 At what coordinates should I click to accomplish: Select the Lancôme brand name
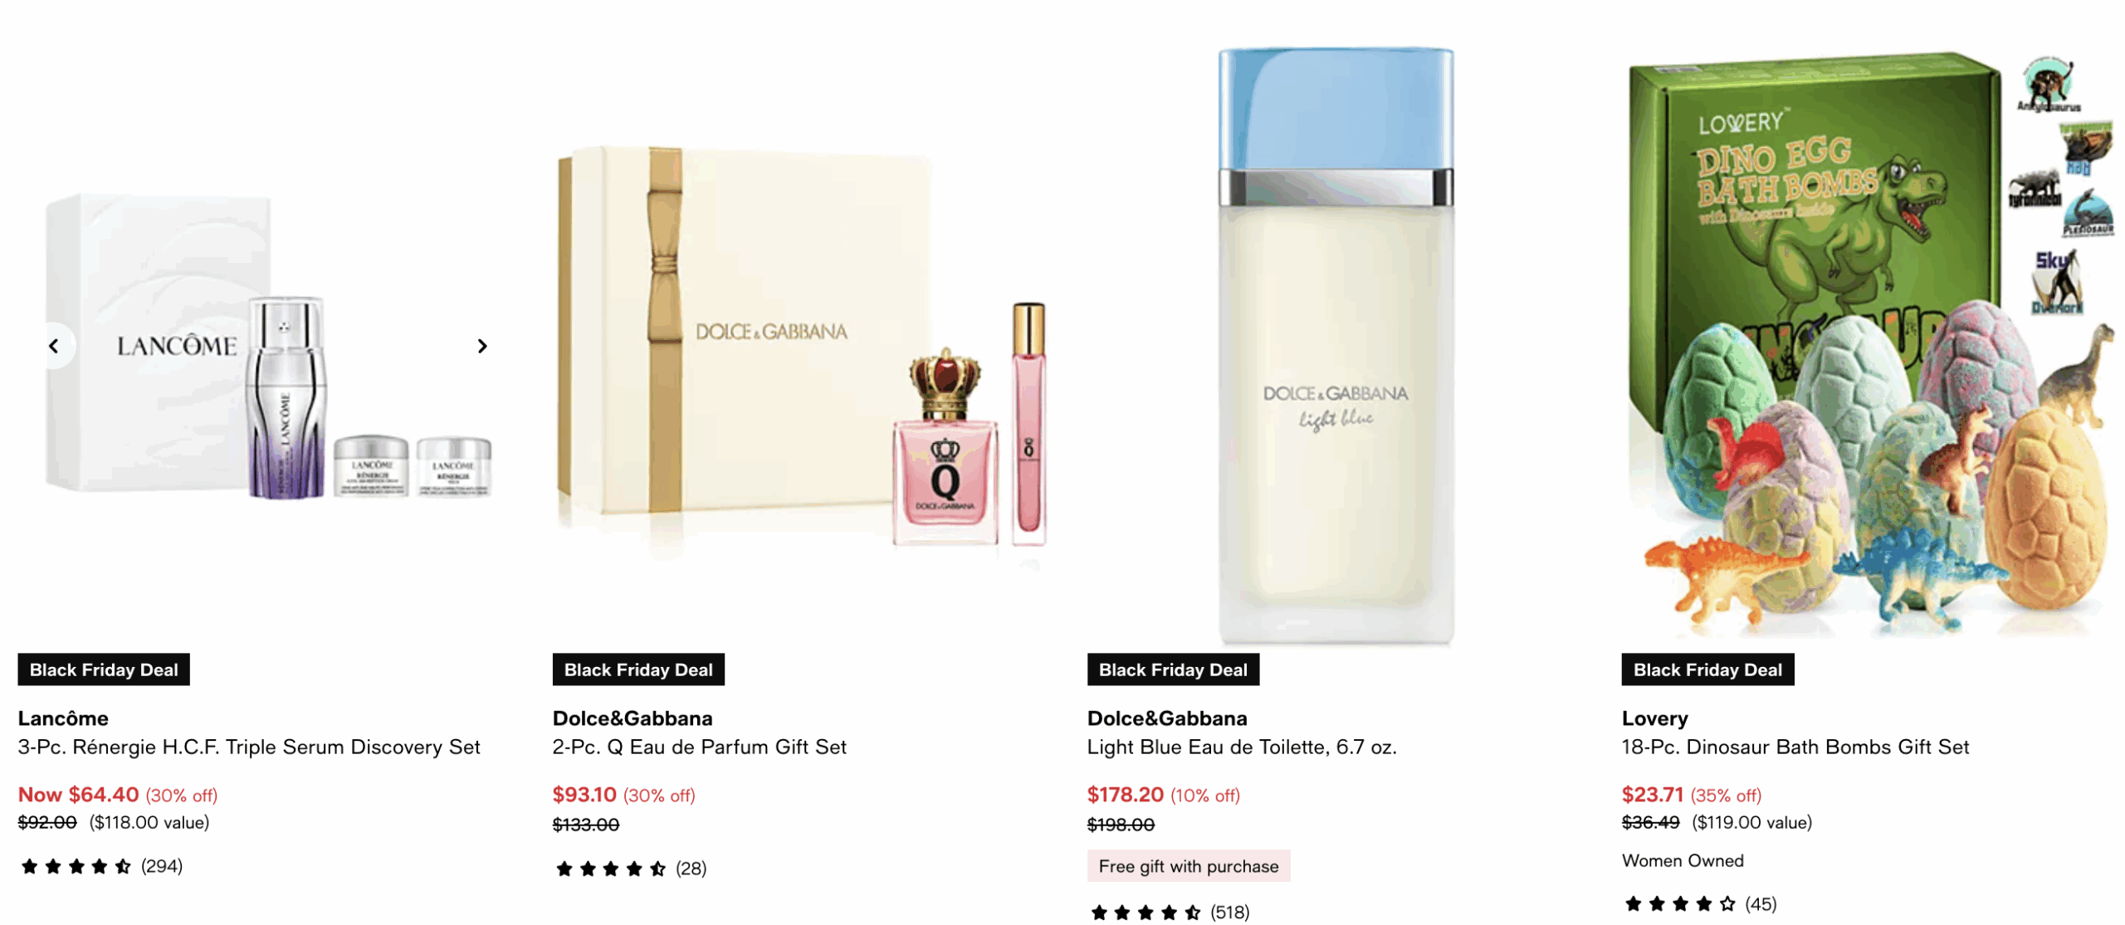[63, 718]
